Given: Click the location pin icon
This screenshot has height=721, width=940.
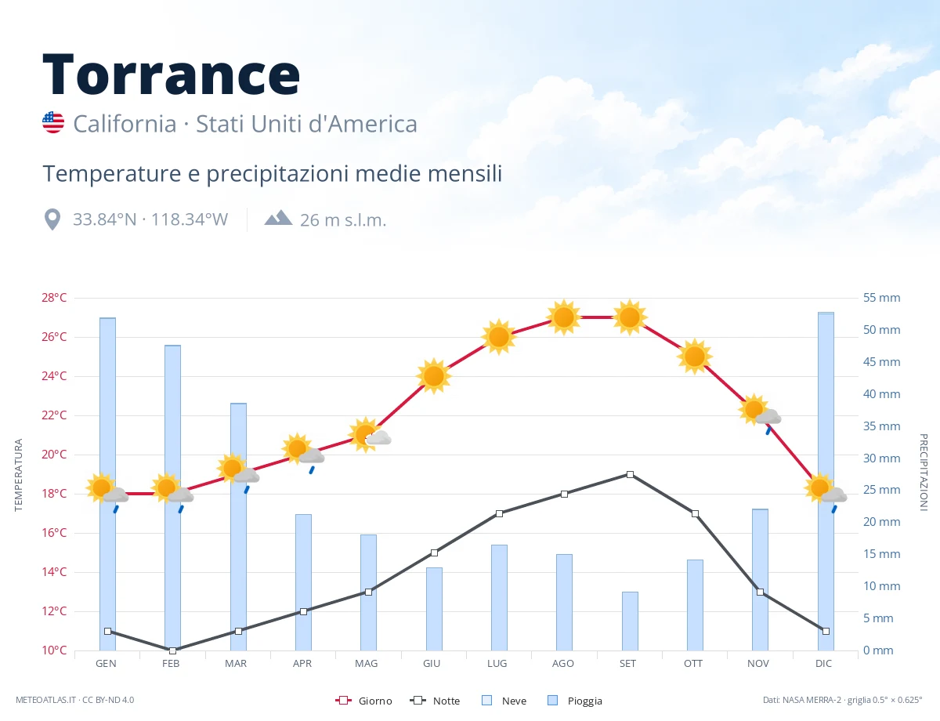Looking at the screenshot, I should pos(52,219).
